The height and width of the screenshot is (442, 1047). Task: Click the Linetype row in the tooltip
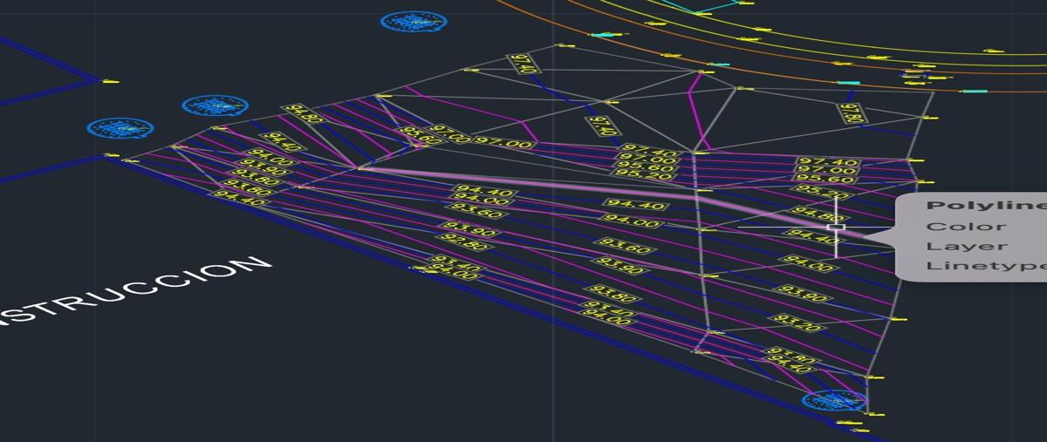tap(986, 266)
